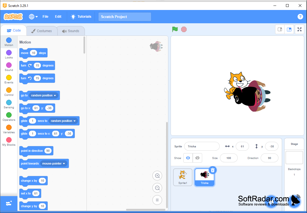Click the Scratch Project title field
307x213 pixels.
coord(125,17)
